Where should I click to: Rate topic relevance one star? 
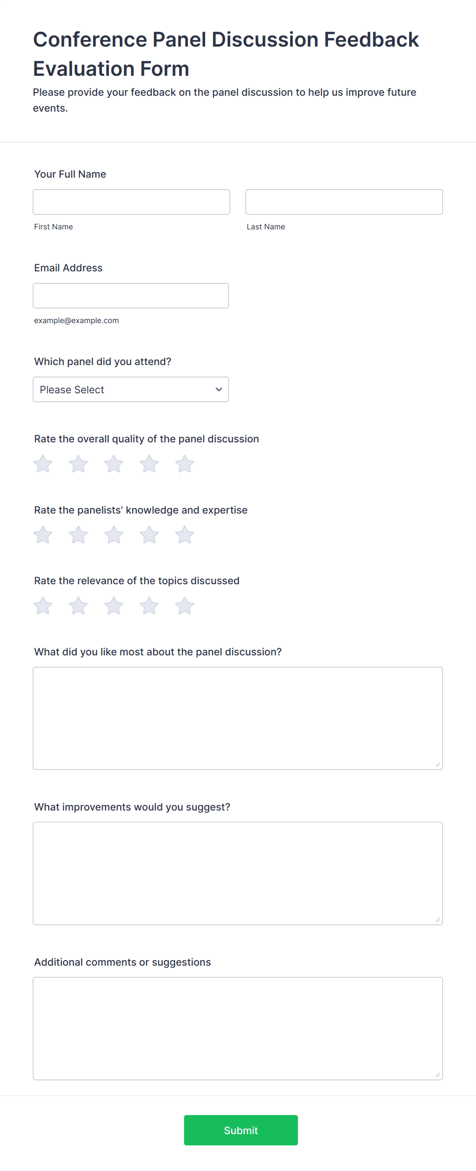43,606
